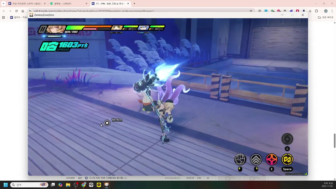Open the browser extensions puzzle icon
The image size is (336, 189).
click(316, 11)
